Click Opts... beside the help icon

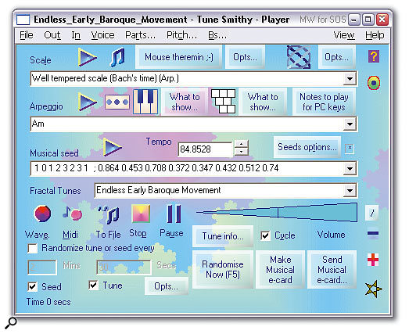pyautogui.click(x=336, y=57)
